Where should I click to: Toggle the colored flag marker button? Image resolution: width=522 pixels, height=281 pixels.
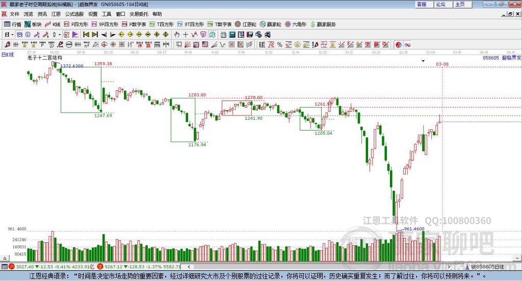tap(75, 34)
